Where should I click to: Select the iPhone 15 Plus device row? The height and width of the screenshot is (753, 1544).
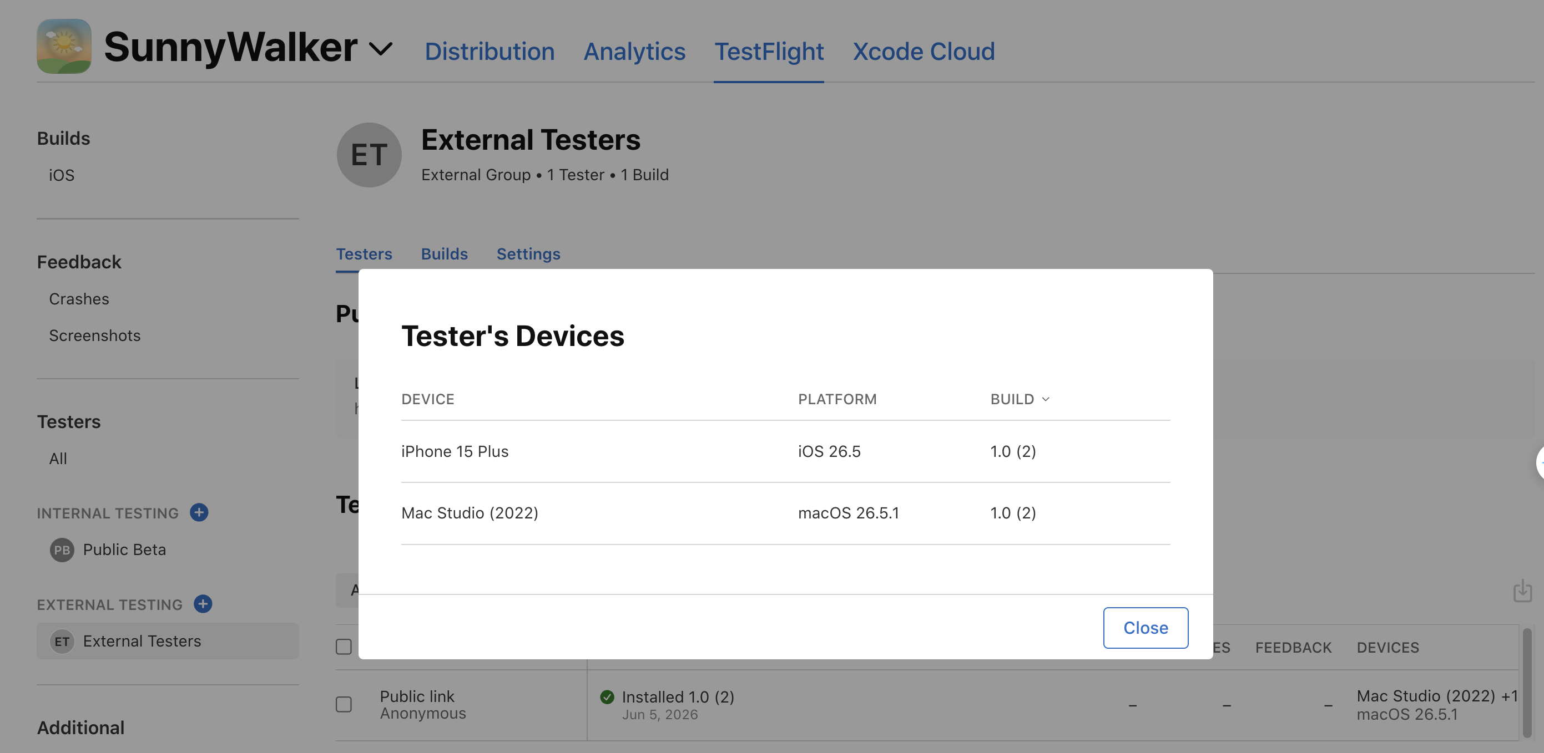tap(785, 451)
